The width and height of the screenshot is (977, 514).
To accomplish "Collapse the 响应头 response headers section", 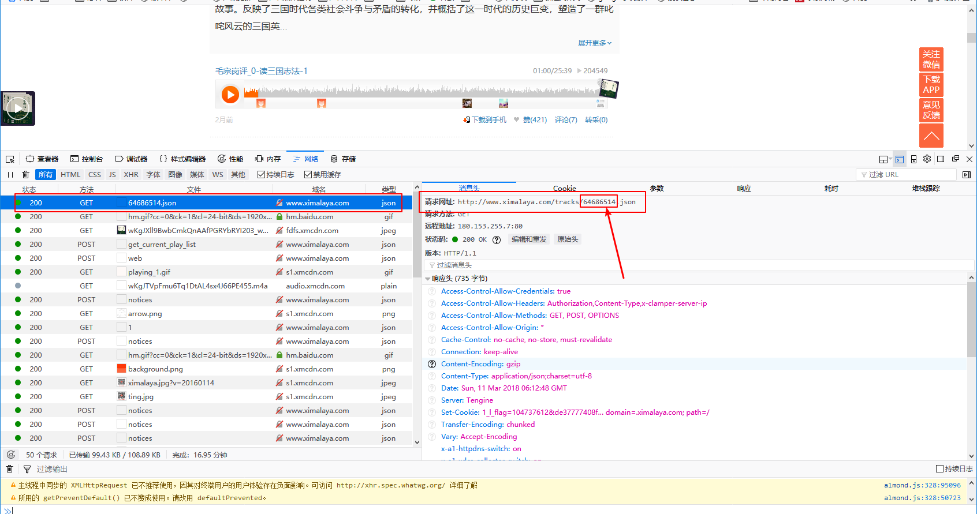I will (x=428, y=279).
